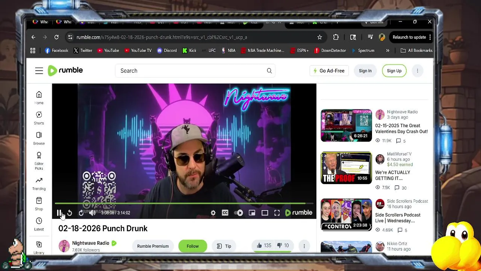
Task: Seek on the green video progress bar
Action: pyautogui.click(x=184, y=204)
